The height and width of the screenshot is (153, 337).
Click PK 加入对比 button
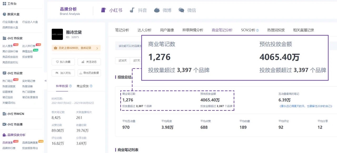pos(63,73)
